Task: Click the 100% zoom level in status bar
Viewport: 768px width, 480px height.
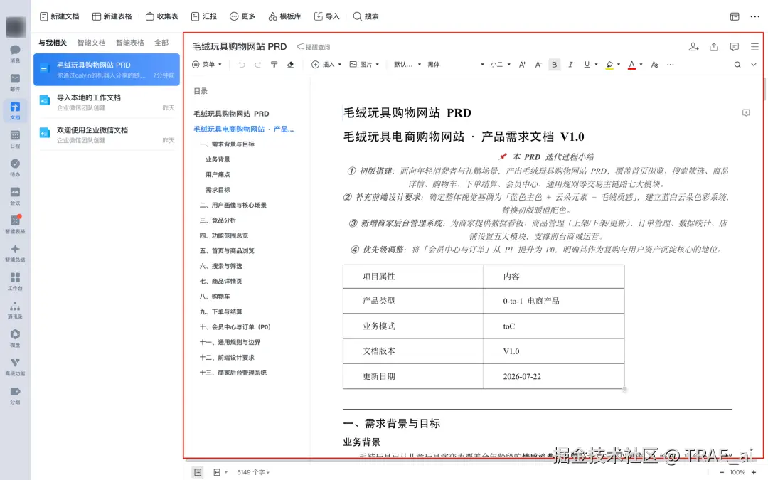Action: 737,472
